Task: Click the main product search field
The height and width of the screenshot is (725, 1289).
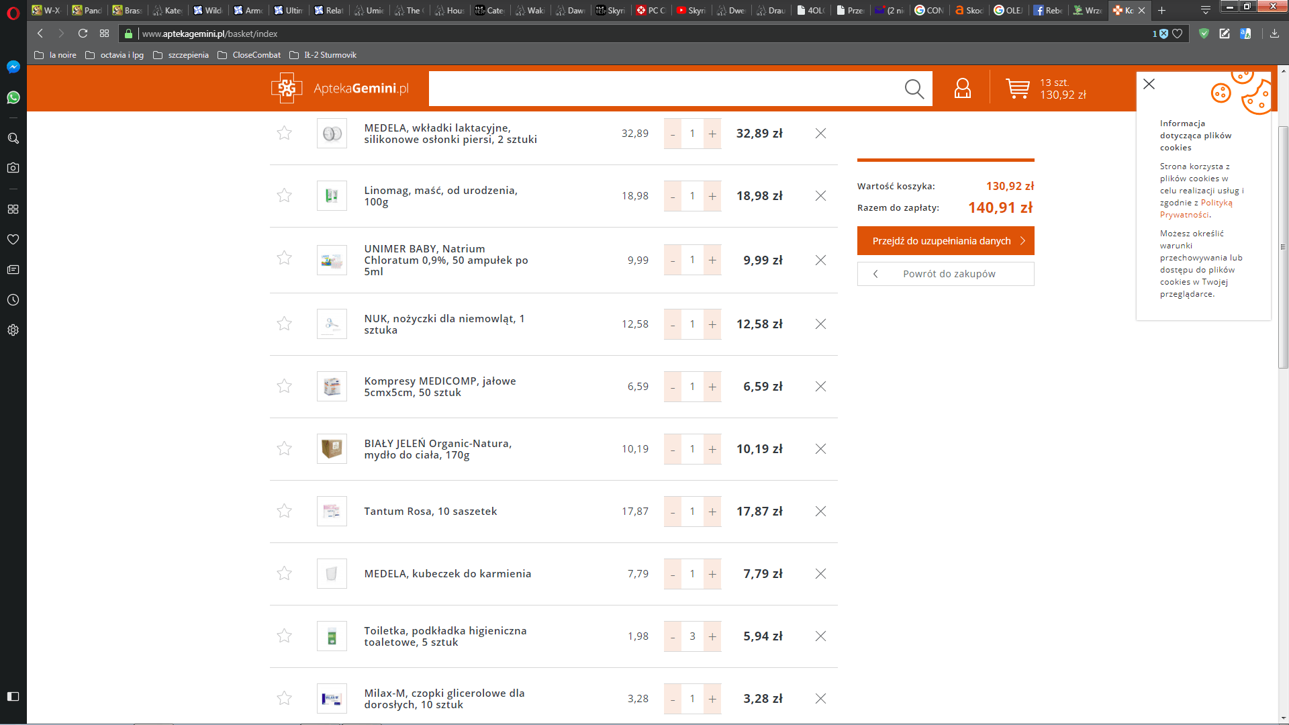Action: point(665,89)
